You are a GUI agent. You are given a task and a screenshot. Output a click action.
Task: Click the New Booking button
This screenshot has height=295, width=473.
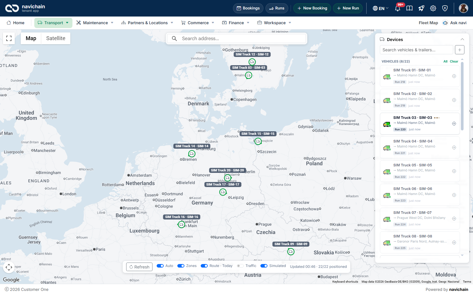pyautogui.click(x=312, y=8)
